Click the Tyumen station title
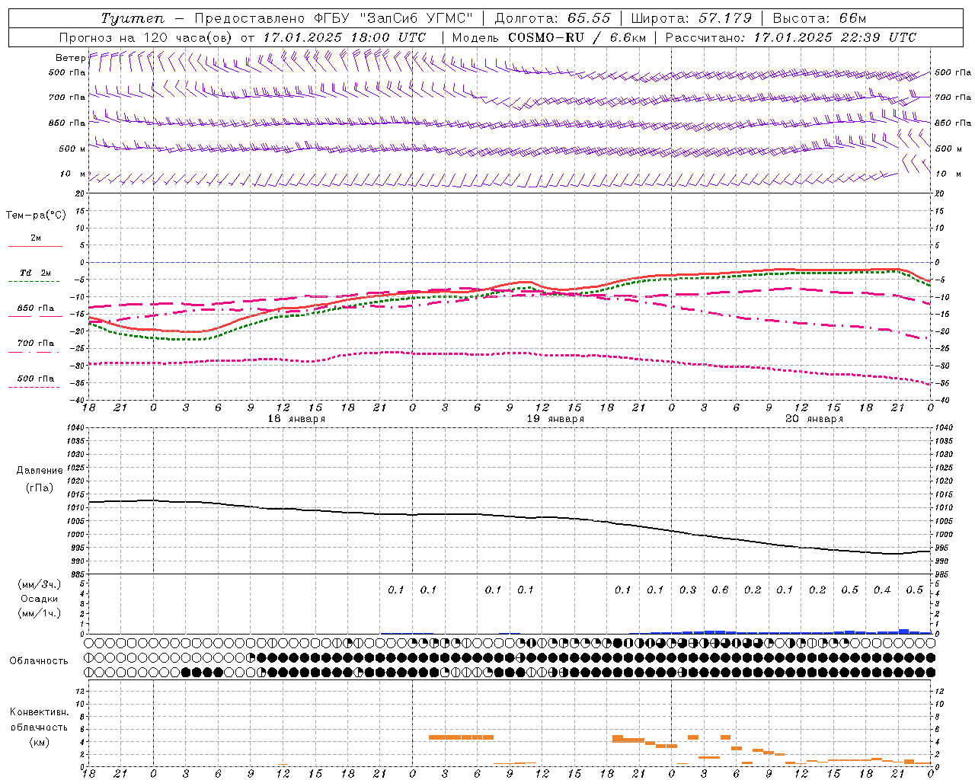 [133, 18]
